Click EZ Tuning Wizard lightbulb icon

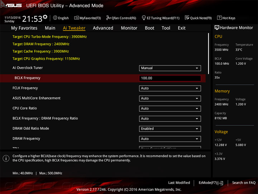click(144, 18)
